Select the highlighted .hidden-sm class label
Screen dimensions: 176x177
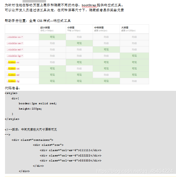click(13, 69)
